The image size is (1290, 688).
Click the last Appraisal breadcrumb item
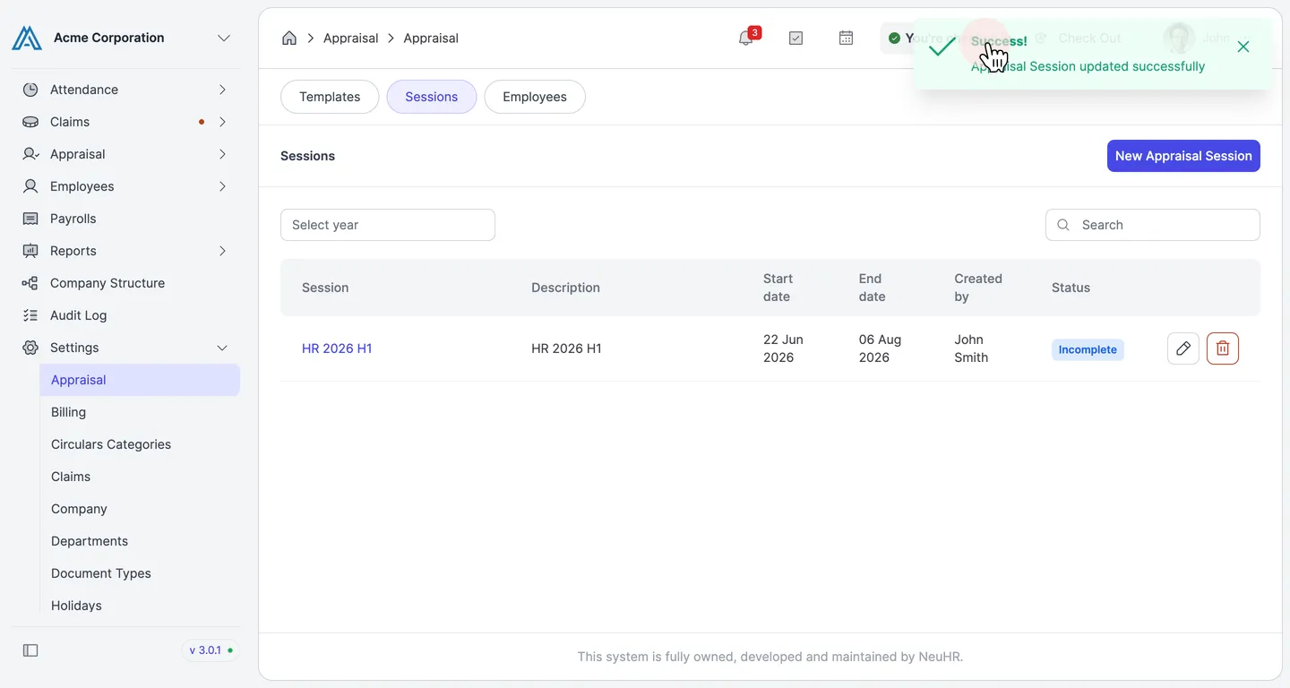click(x=431, y=38)
